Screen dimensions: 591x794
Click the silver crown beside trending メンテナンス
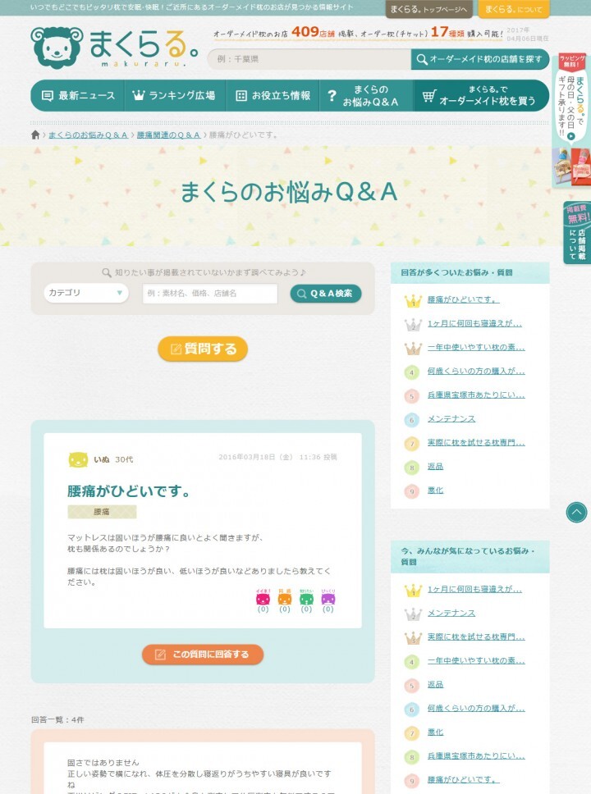[413, 614]
